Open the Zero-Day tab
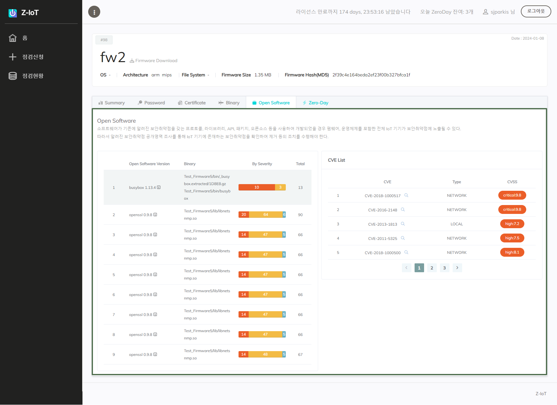The image size is (557, 405). click(315, 103)
